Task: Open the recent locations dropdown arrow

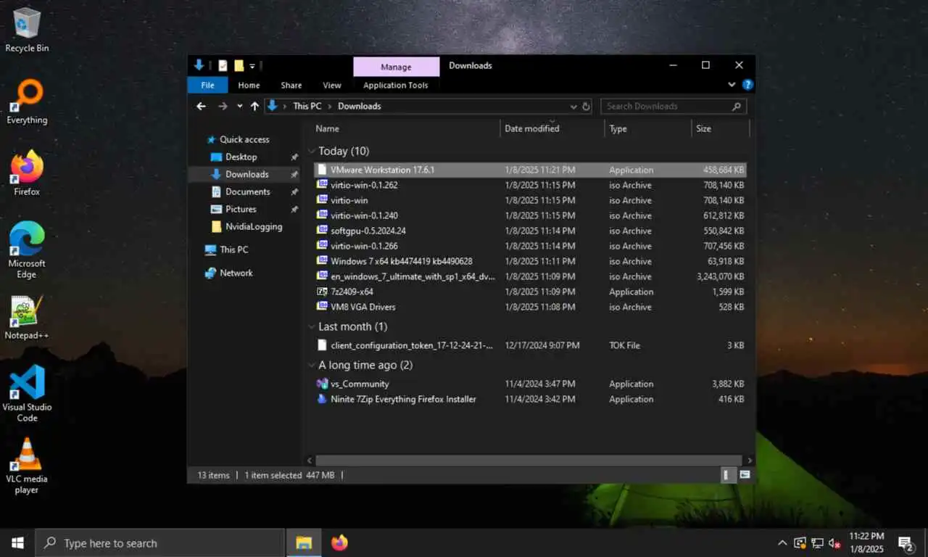Action: click(x=240, y=106)
